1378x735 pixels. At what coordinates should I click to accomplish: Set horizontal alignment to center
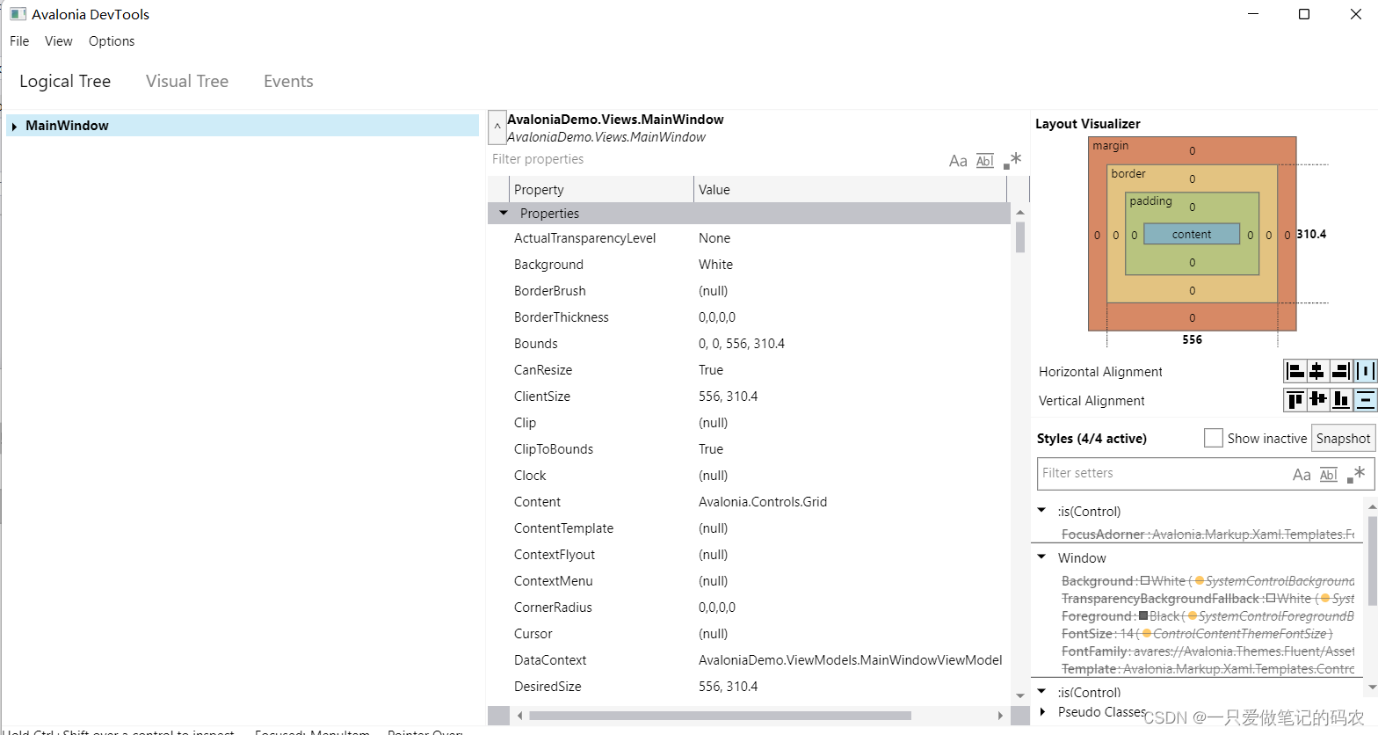tap(1317, 371)
